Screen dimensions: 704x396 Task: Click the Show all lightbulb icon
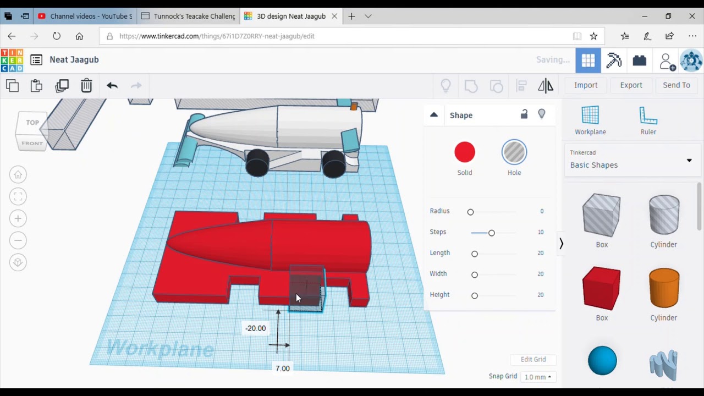[446, 85]
